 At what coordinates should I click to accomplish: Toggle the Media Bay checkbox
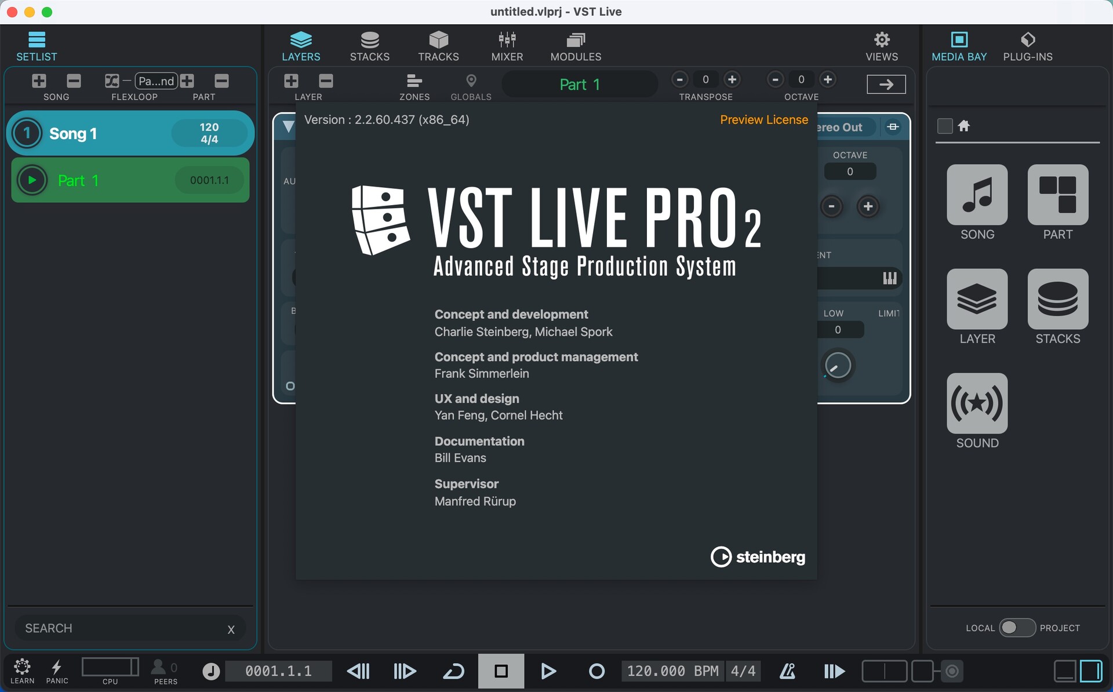point(945,126)
